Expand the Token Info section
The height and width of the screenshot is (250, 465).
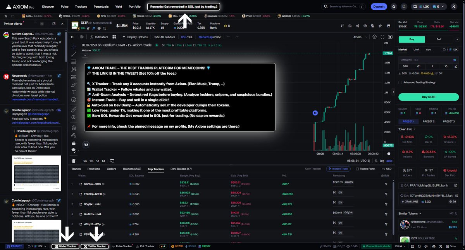tap(407, 129)
